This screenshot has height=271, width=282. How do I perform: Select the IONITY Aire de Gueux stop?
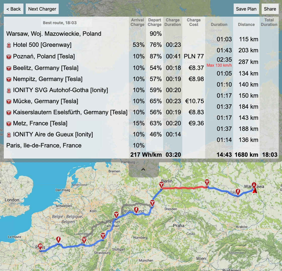tap(53, 134)
